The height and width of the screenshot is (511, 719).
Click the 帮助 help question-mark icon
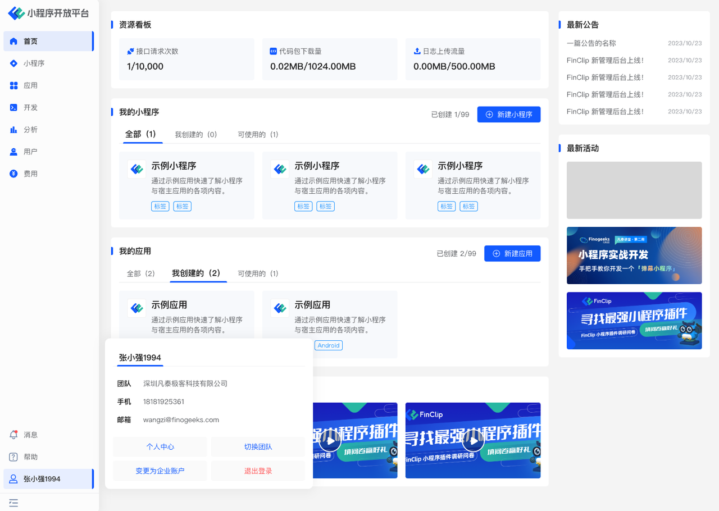(14, 457)
